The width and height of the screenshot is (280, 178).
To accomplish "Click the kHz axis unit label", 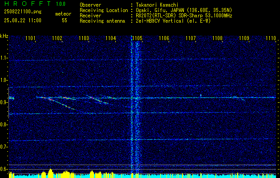I will (4, 36).
